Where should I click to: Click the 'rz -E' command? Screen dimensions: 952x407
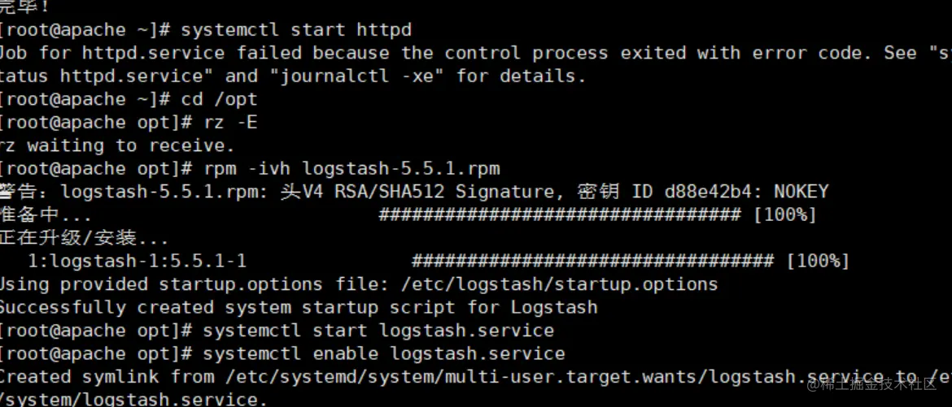(x=230, y=123)
